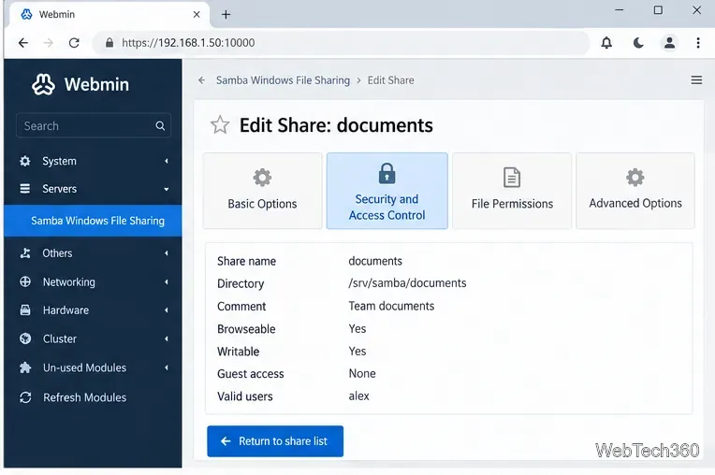Click the Webmin title text in sidebar
Image resolution: width=715 pixels, height=475 pixels.
pos(96,85)
